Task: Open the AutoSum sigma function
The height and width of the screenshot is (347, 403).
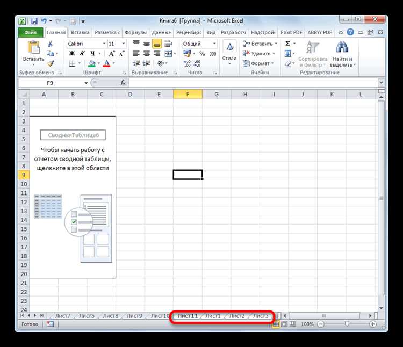Action: (x=287, y=44)
